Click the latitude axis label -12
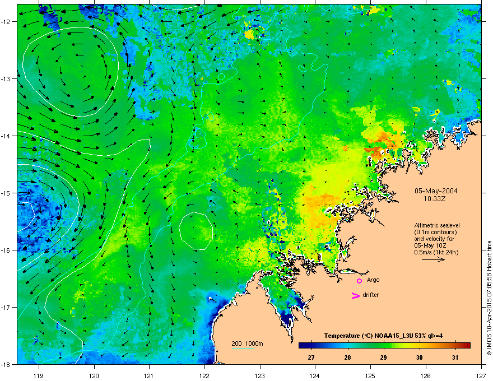 coord(6,22)
